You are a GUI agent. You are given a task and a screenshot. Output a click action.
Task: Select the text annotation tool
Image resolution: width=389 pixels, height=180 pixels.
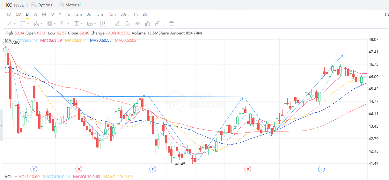click(x=90, y=24)
